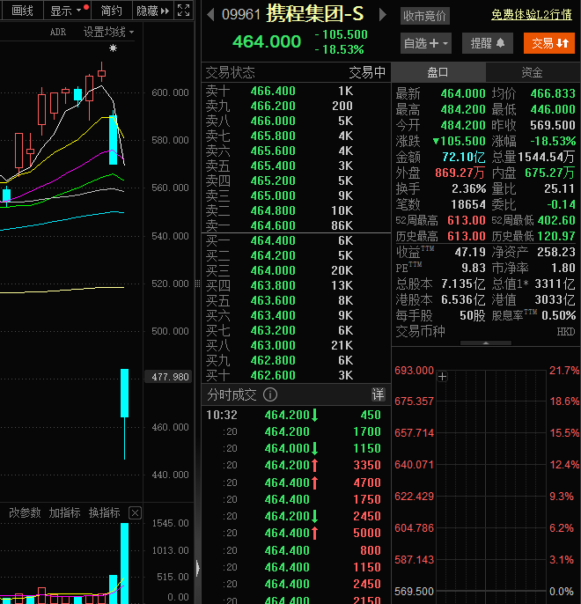Click the 收市竞价 button
The height and width of the screenshot is (604, 581).
[424, 16]
